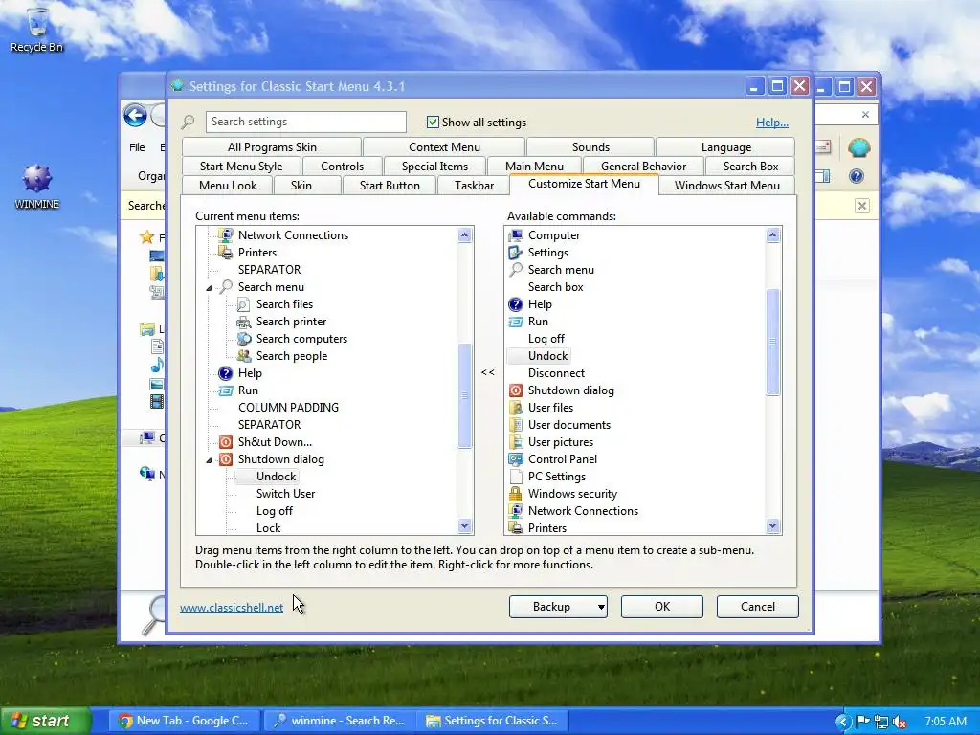980x735 pixels.
Task: Switch to the All Programs Skin tab
Action: pos(272,147)
